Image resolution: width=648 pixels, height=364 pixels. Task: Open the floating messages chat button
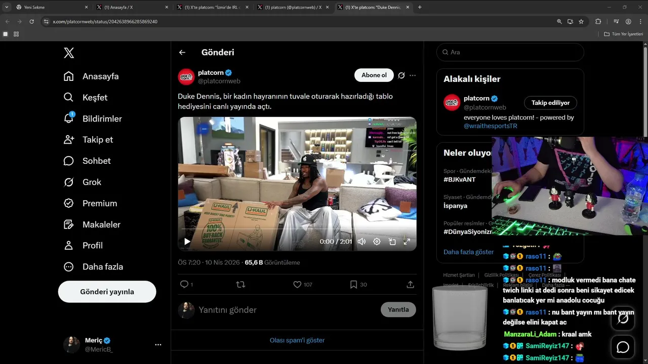pos(623,347)
